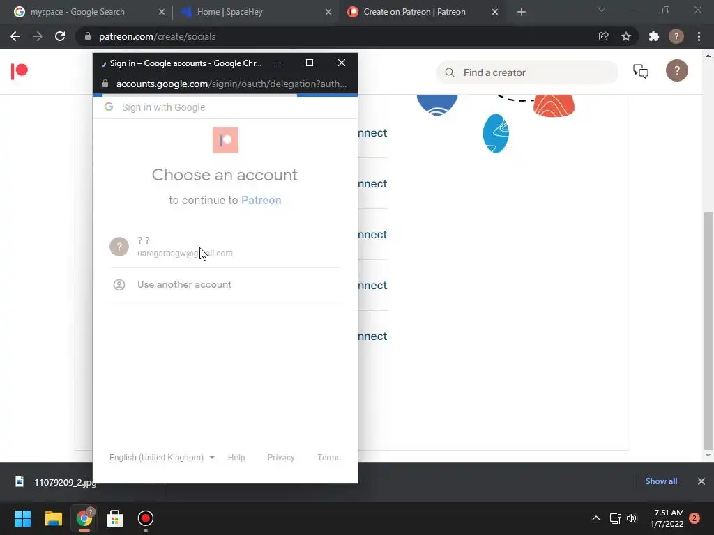714x535 pixels.
Task: Click the Patreon logo in the header
Action: pyautogui.click(x=19, y=71)
